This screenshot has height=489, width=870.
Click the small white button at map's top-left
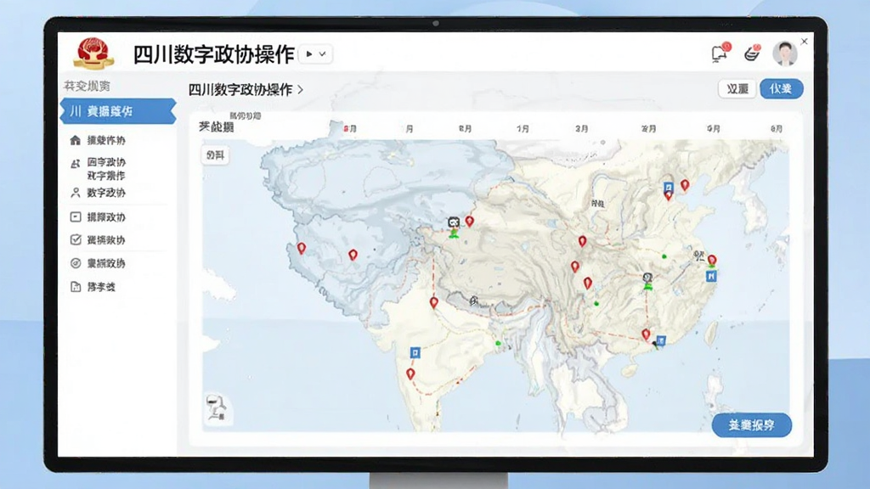point(215,155)
